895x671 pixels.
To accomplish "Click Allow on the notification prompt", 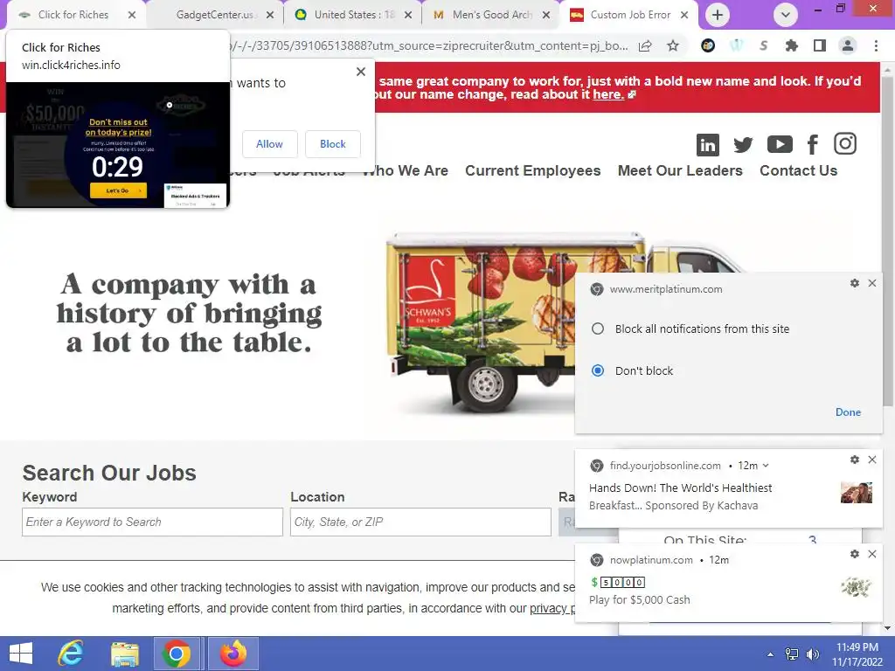I will pyautogui.click(x=269, y=144).
